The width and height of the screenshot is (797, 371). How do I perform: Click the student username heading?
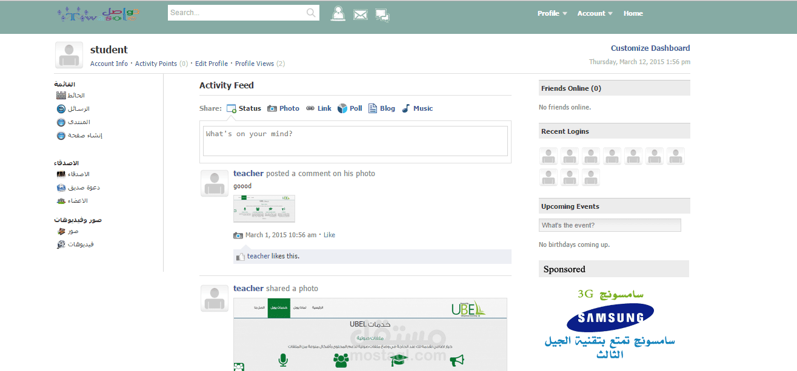[x=109, y=50]
